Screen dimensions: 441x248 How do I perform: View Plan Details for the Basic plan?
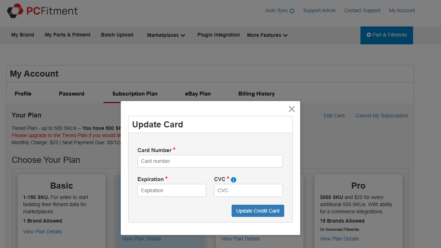pyautogui.click(x=42, y=232)
